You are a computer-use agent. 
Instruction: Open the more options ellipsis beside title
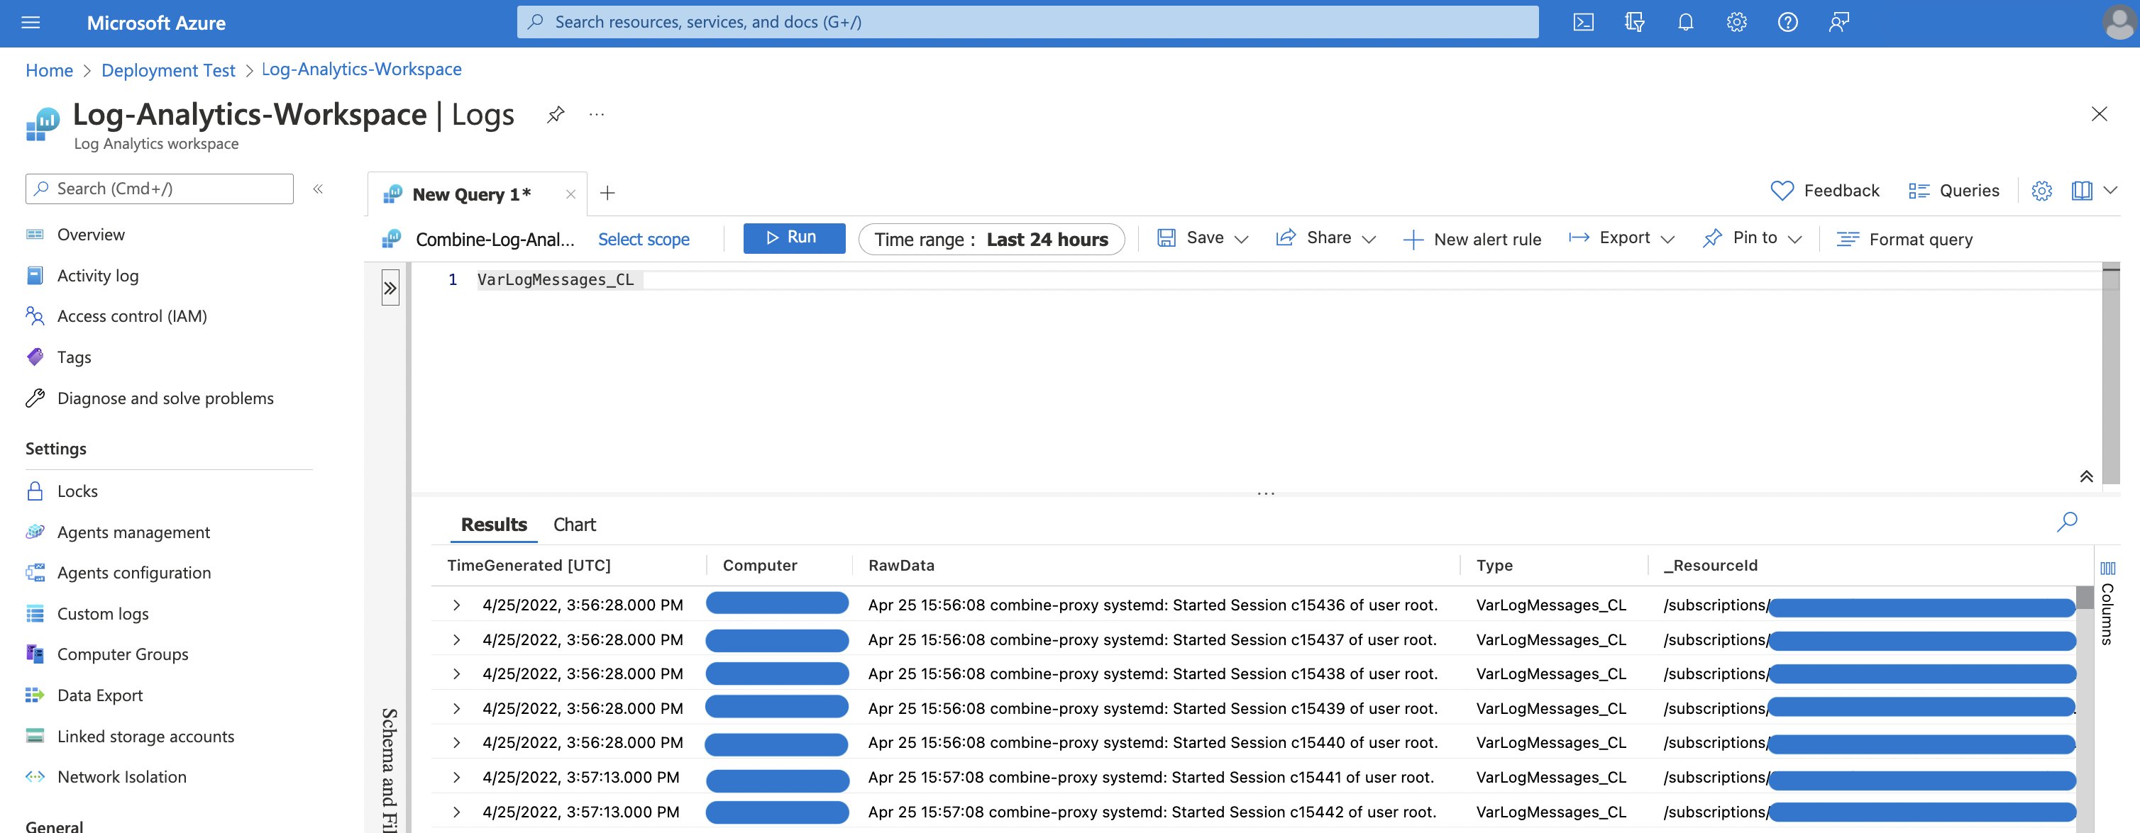tap(597, 115)
